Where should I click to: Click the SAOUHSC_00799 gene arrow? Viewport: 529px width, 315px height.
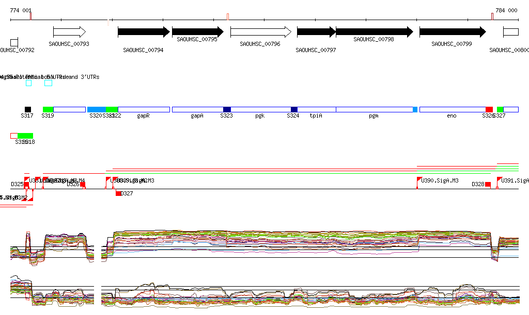tap(452, 32)
